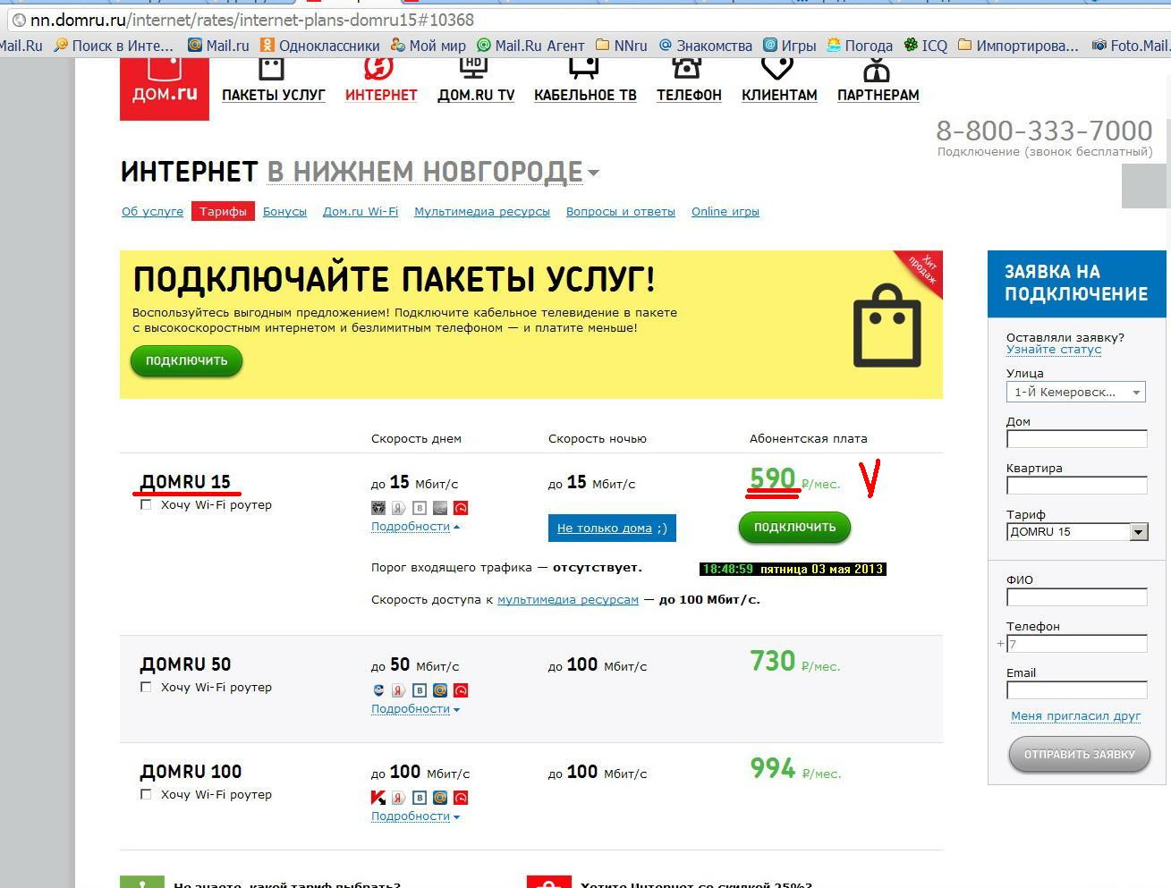Click the Kaspersky icon in ДОМRU 100 row

[378, 798]
